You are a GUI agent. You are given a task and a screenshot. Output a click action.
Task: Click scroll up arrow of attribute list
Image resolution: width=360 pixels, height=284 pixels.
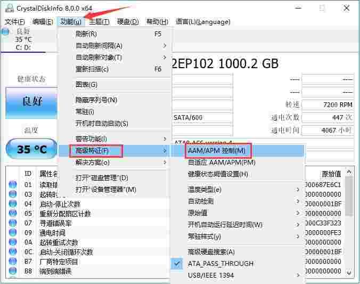coord(349,172)
